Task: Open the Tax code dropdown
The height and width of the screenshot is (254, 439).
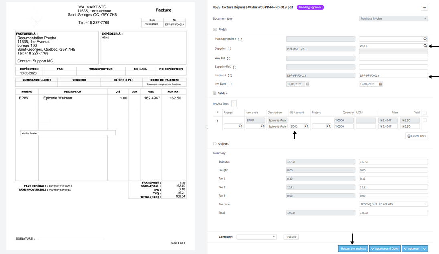Action: (x=392, y=204)
